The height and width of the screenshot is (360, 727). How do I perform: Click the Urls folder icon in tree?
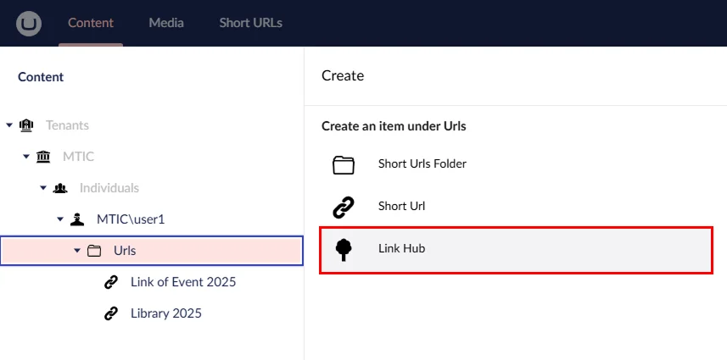click(x=94, y=251)
